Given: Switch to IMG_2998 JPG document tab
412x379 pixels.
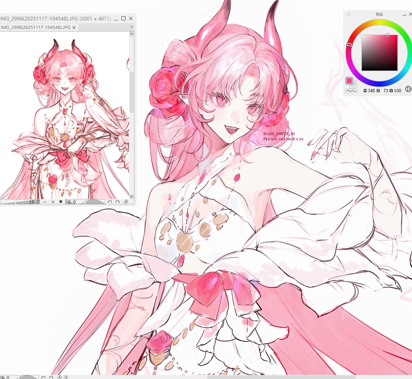Looking at the screenshot, I should pyautogui.click(x=35, y=27).
